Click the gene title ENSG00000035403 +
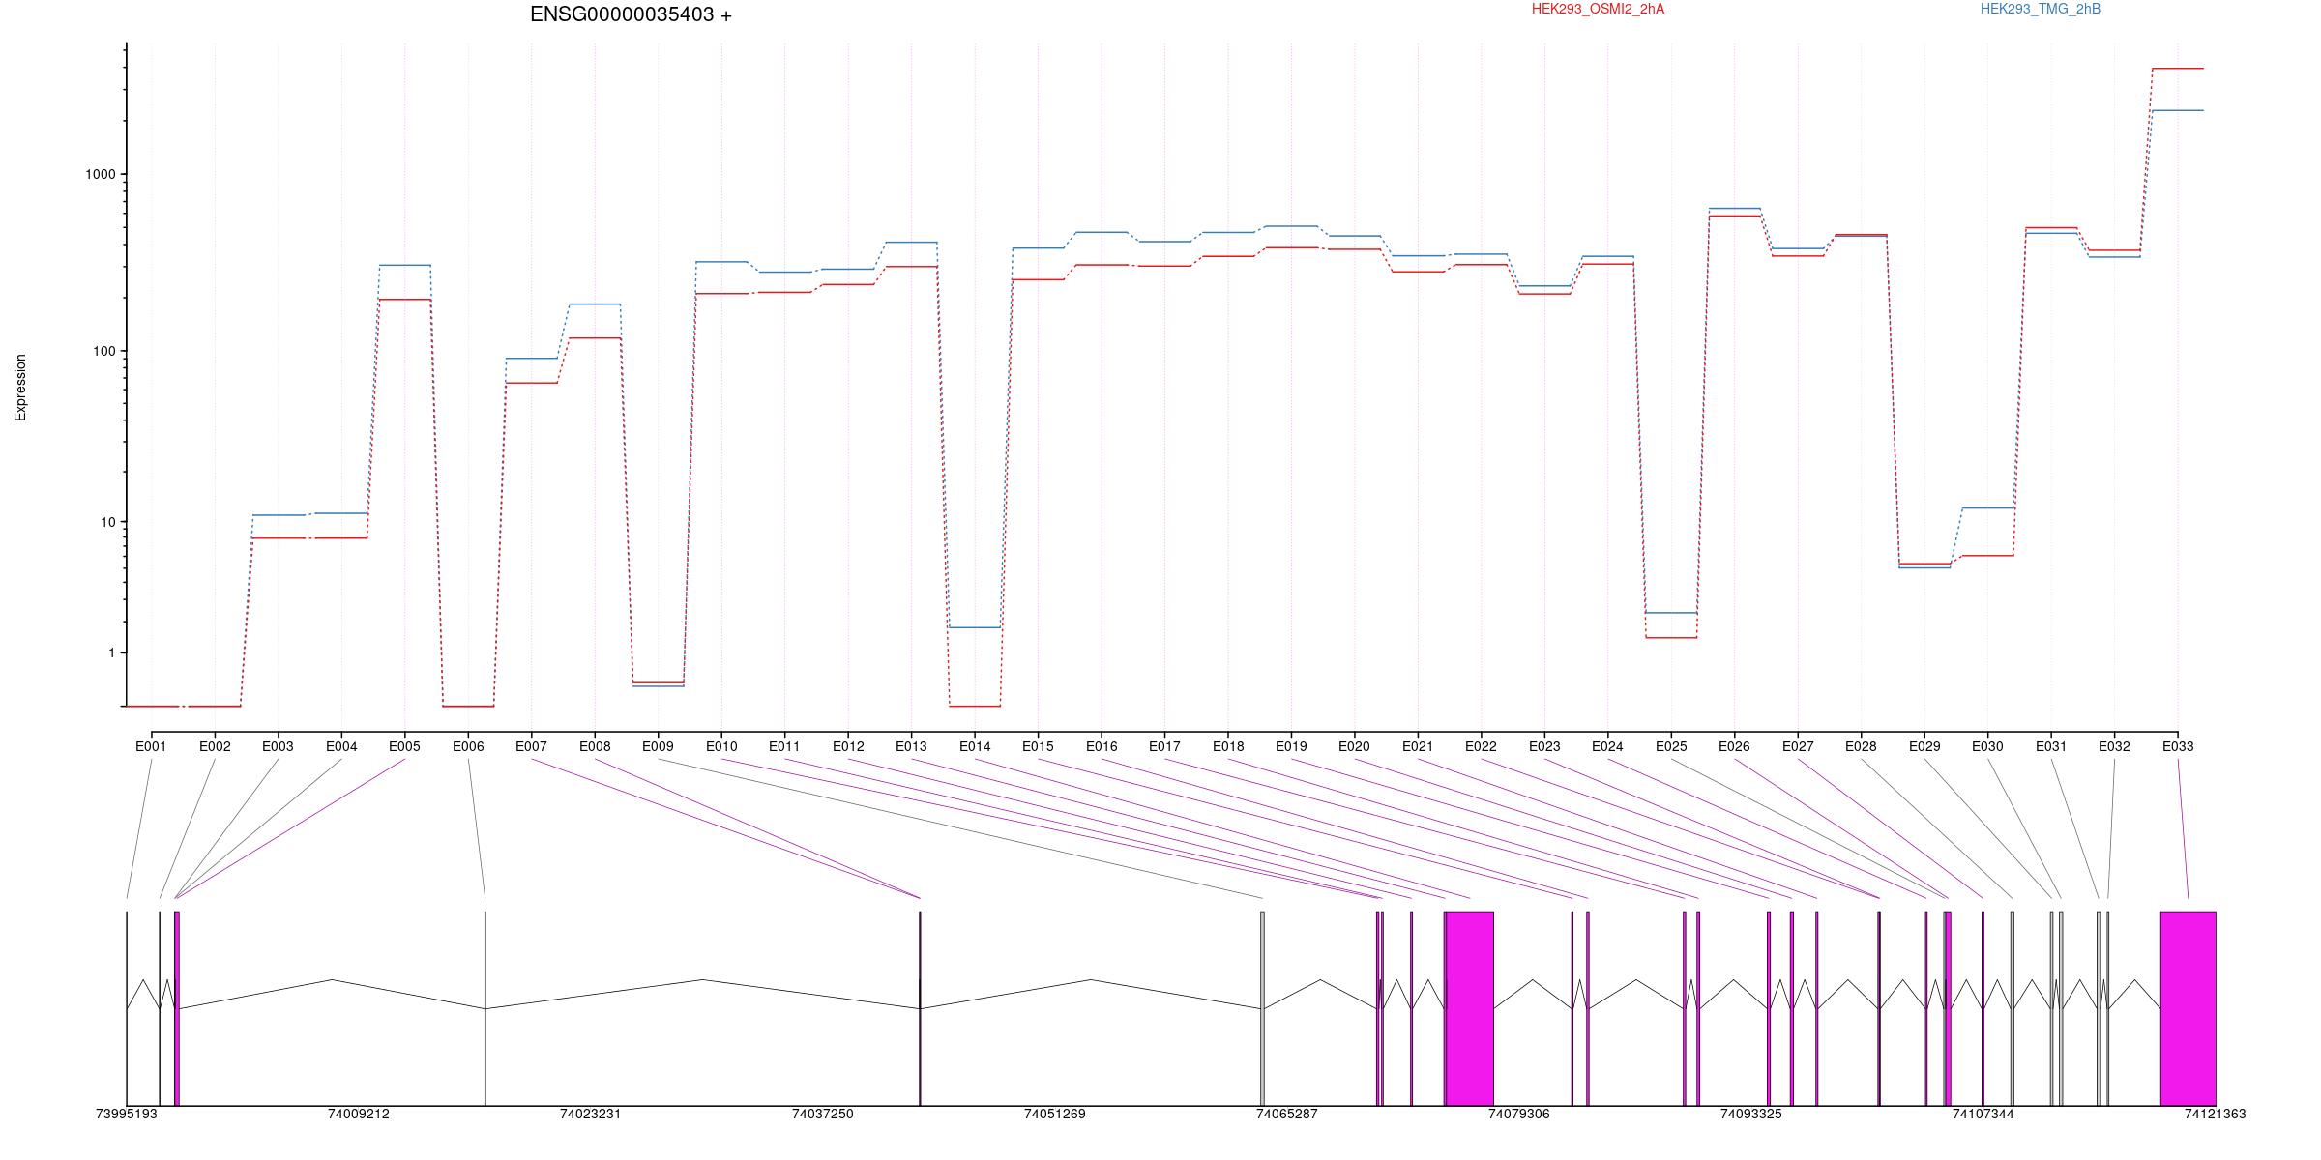Image resolution: width=2321 pixels, height=1160 pixels. 631,14
